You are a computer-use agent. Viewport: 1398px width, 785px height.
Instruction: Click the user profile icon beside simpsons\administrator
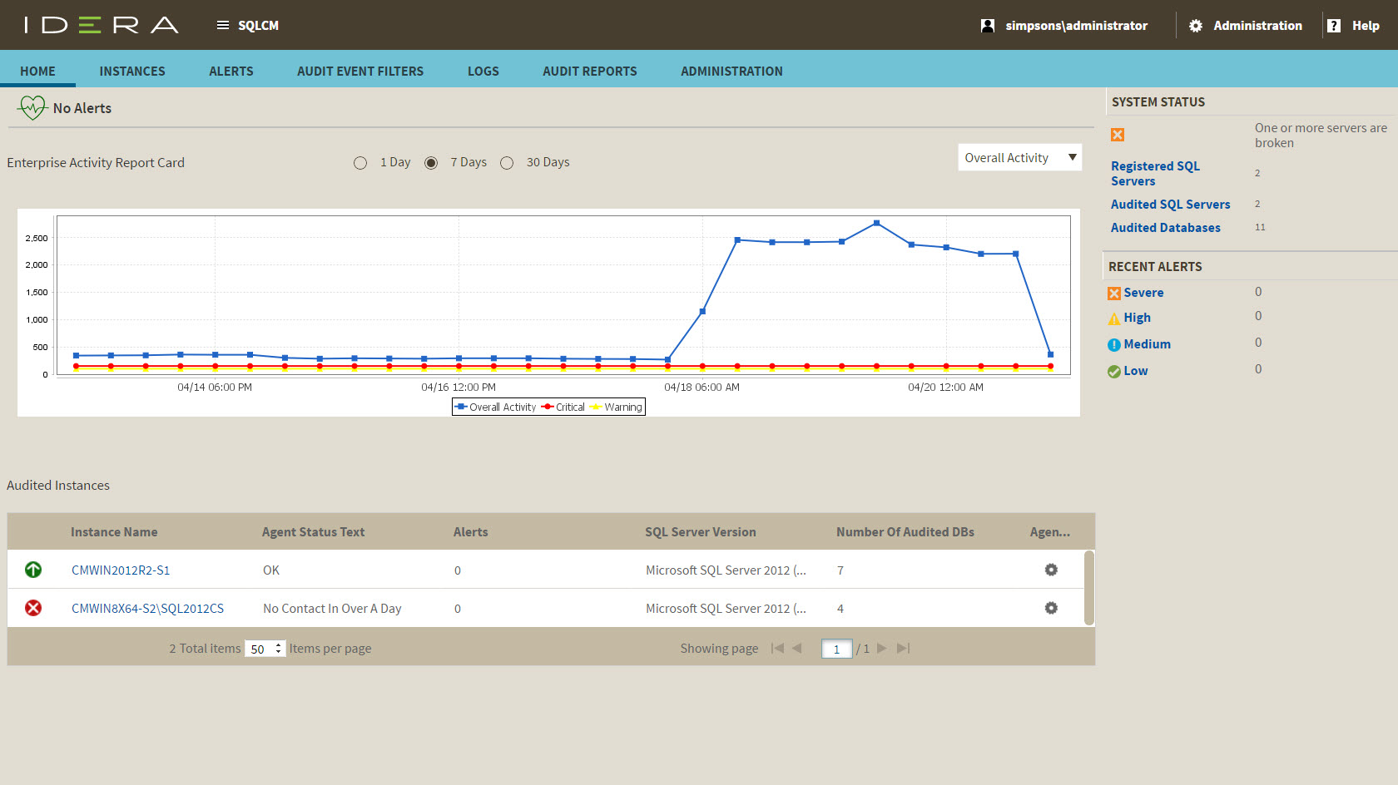[x=988, y=26]
